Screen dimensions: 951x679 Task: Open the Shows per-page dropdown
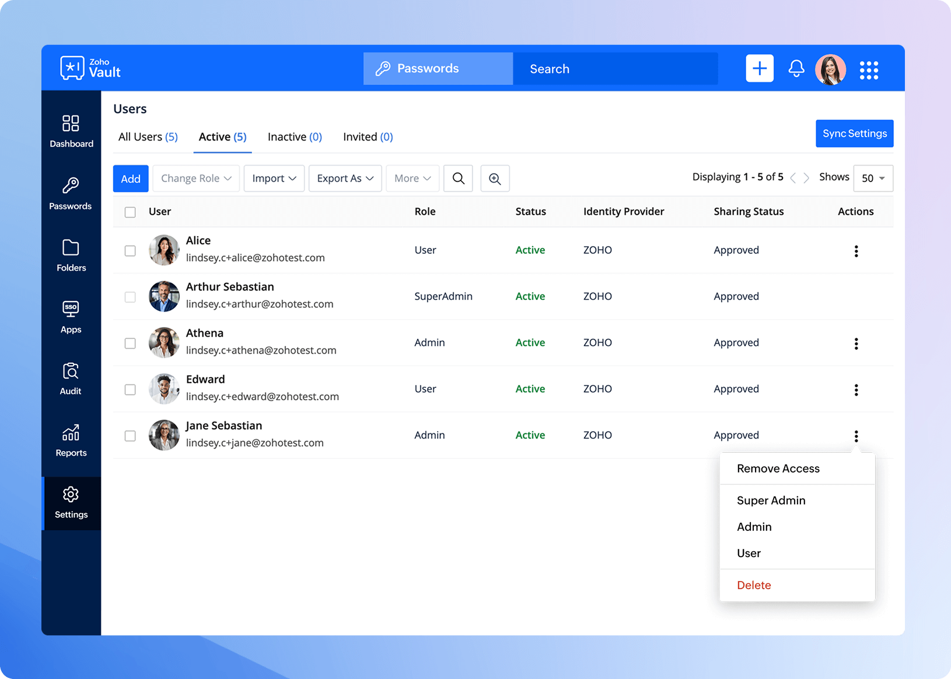[873, 178]
